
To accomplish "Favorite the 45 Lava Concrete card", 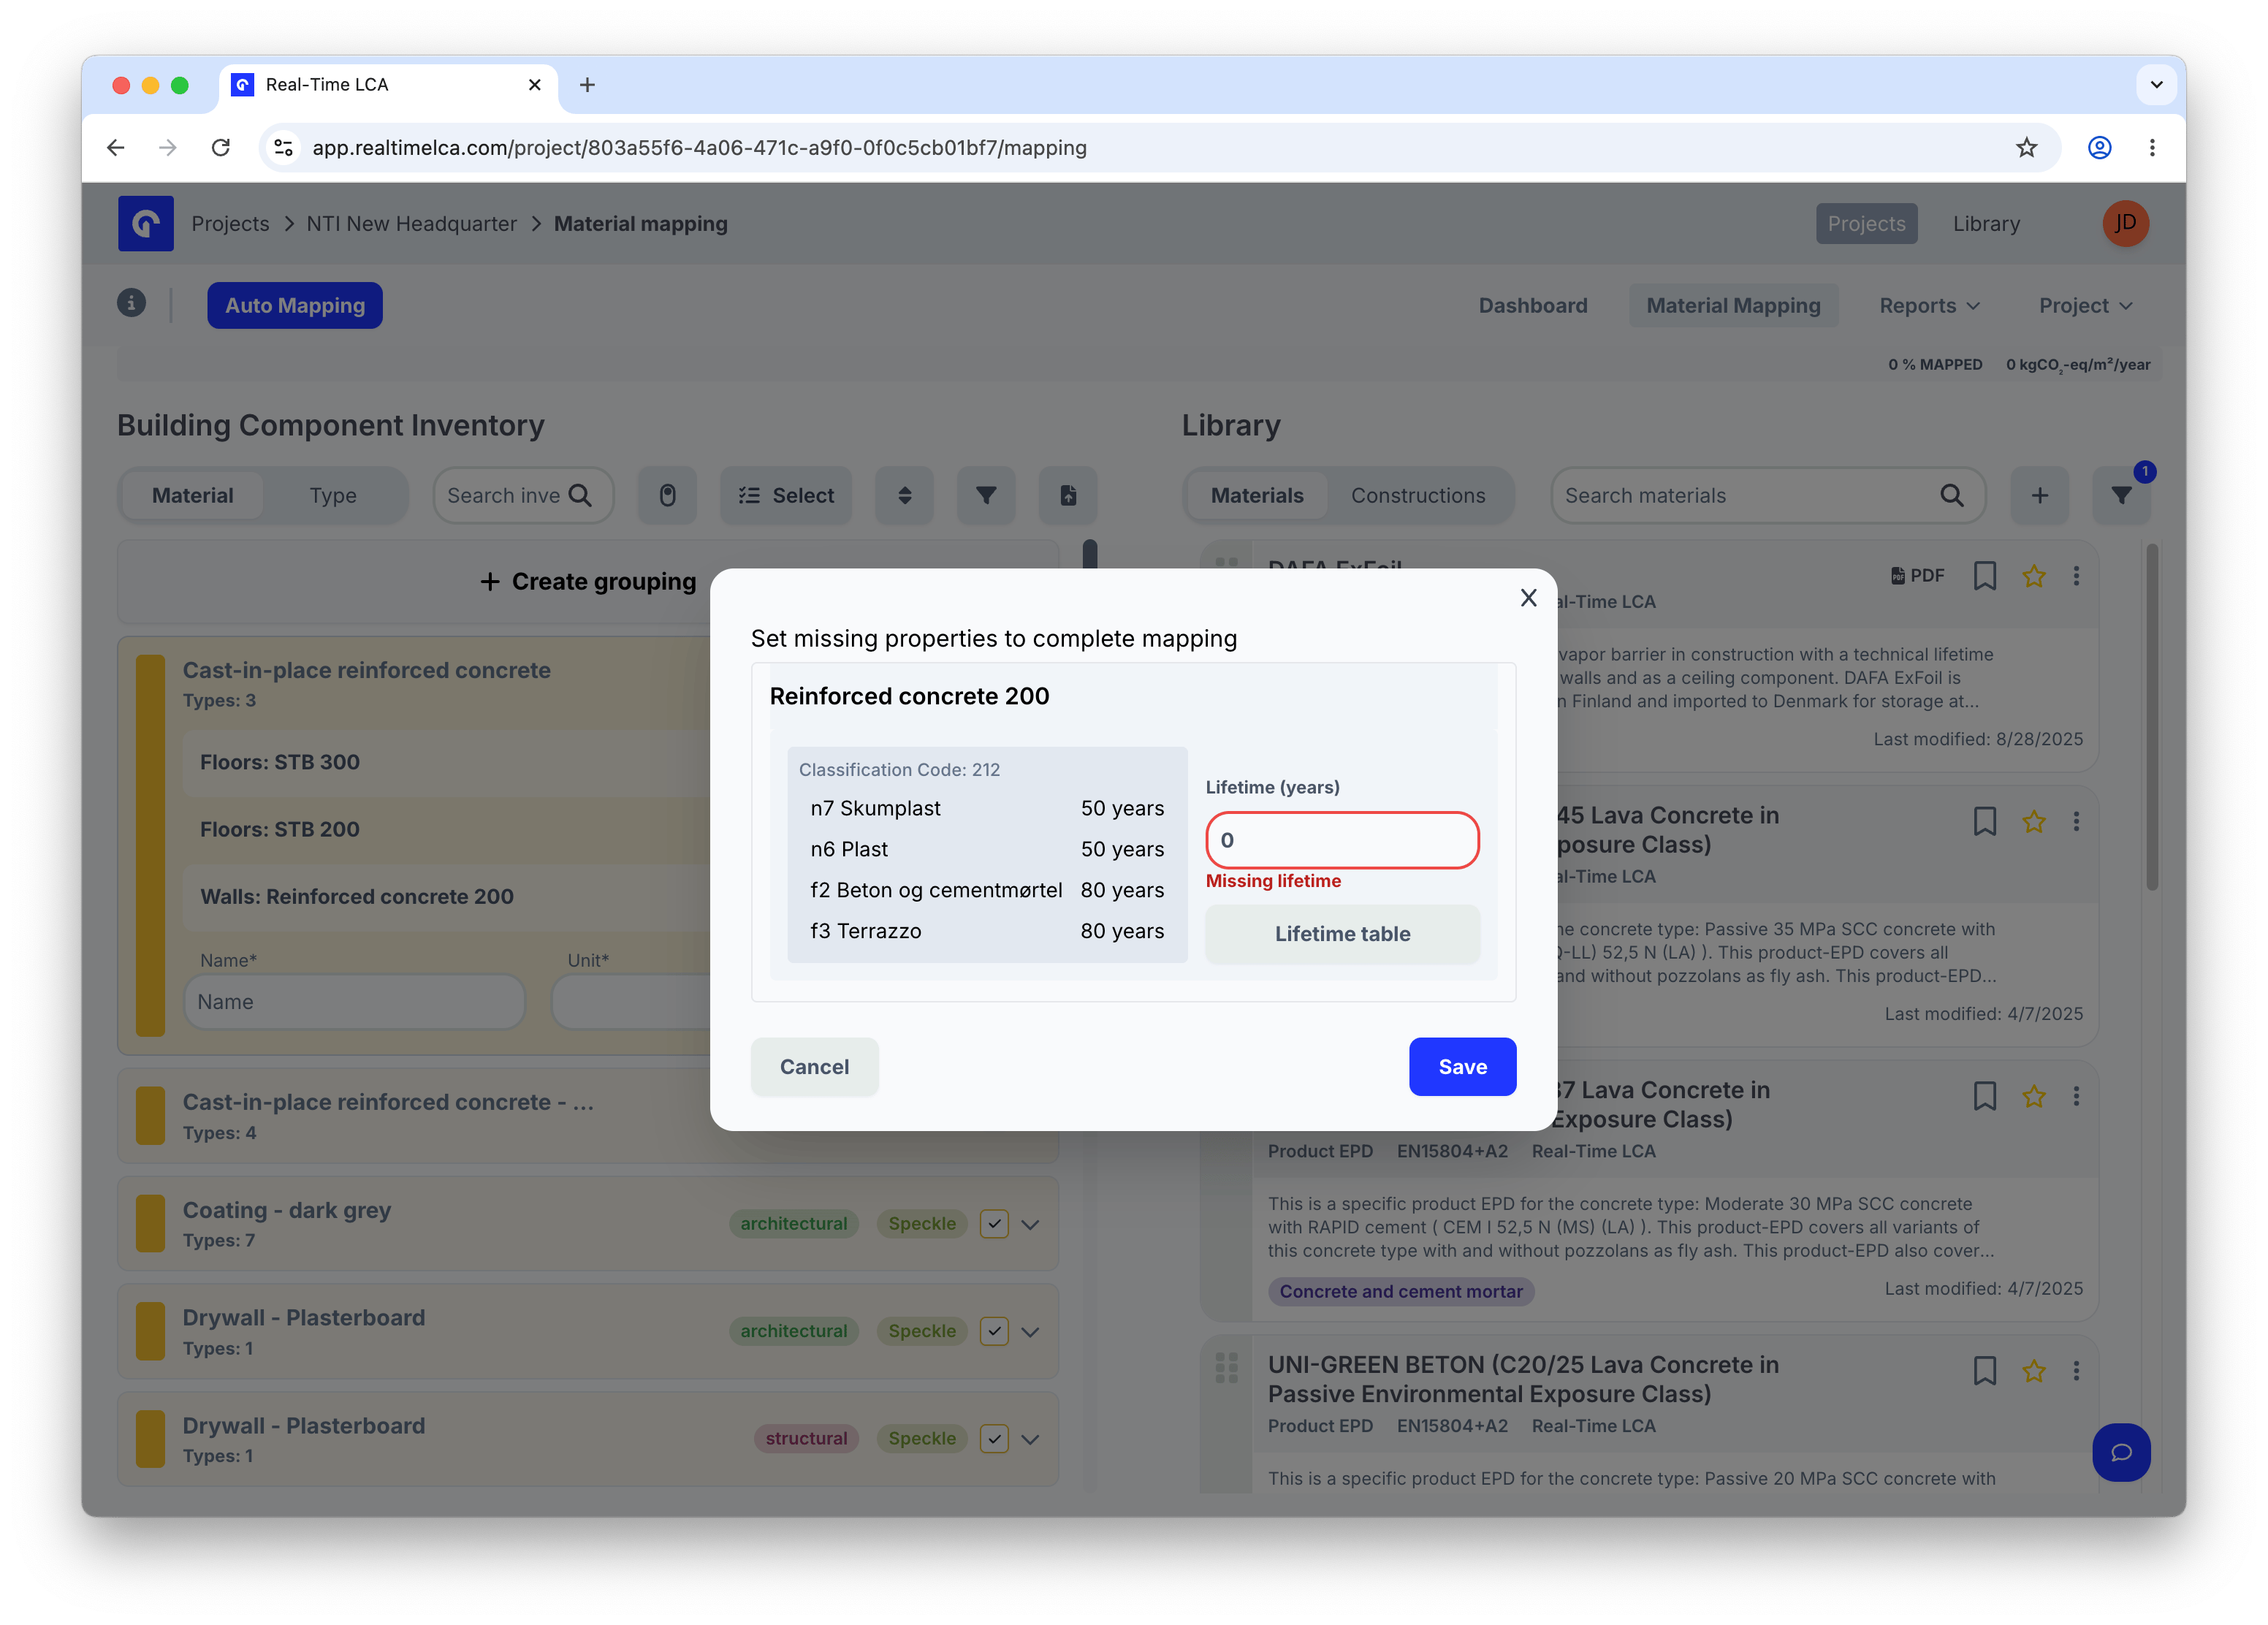I will tap(2033, 822).
